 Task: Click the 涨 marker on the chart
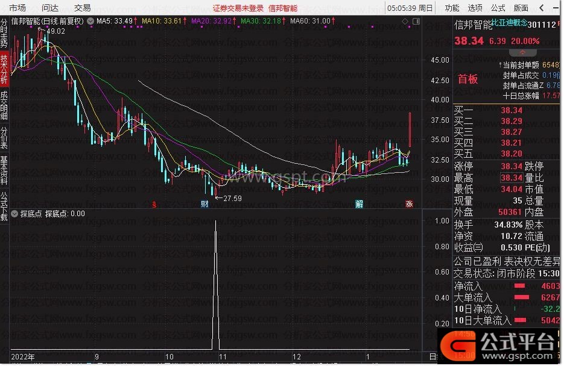pyautogui.click(x=409, y=204)
